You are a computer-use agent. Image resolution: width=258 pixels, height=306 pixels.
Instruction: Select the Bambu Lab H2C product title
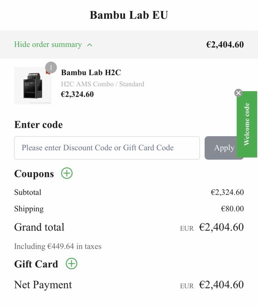pos(91,72)
